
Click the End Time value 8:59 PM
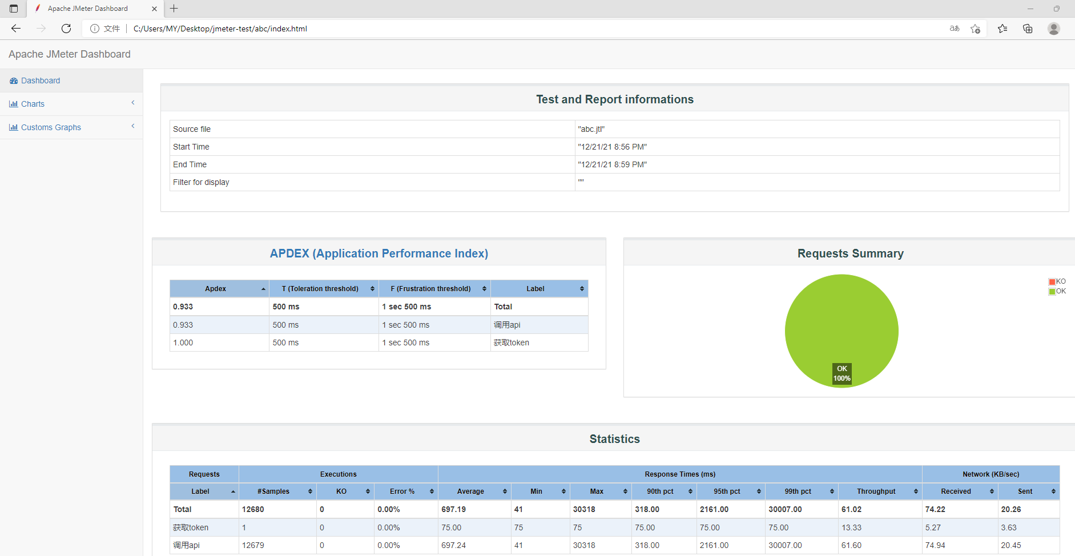(613, 164)
